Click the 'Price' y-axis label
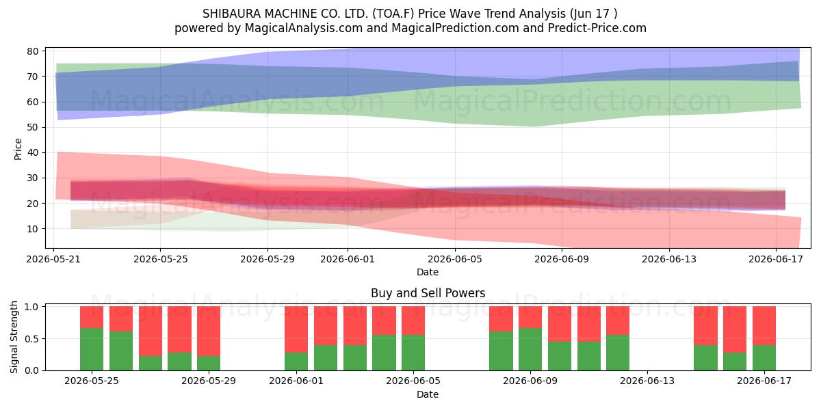Image resolution: width=821 pixels, height=410 pixels. [18, 148]
